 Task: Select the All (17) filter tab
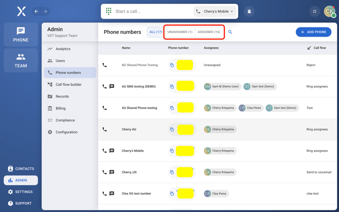156,32
